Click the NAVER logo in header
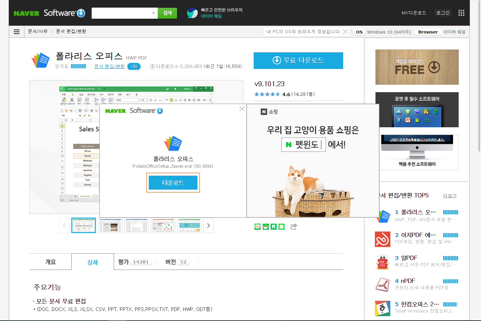481x321 pixels. click(26, 13)
